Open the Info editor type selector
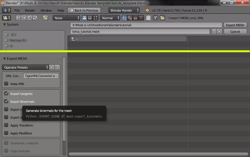Viewport: 250px width, 157px height. [x=6, y=10]
